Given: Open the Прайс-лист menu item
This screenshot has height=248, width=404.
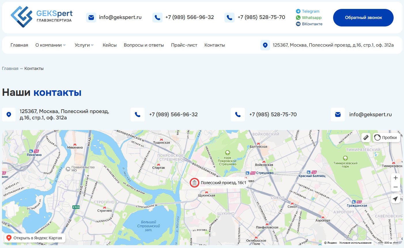Looking at the screenshot, I should tap(184, 45).
